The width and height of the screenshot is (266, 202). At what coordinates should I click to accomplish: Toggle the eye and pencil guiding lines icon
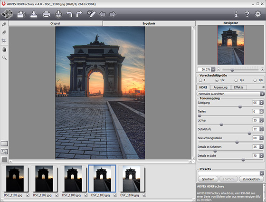[91, 14]
